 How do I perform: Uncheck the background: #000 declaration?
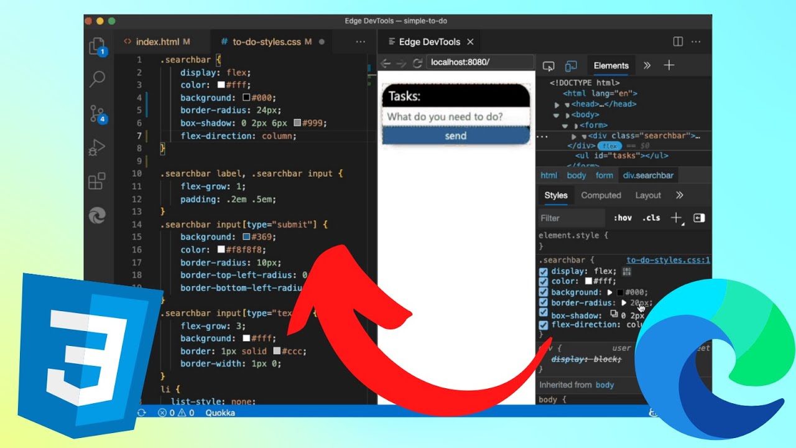[543, 292]
